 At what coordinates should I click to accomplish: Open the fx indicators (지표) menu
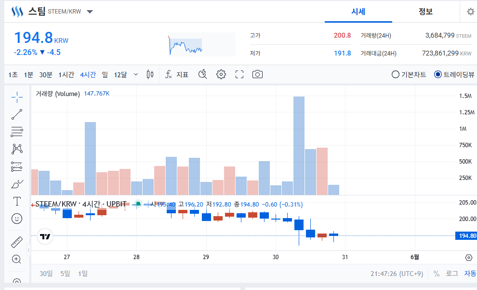(177, 74)
